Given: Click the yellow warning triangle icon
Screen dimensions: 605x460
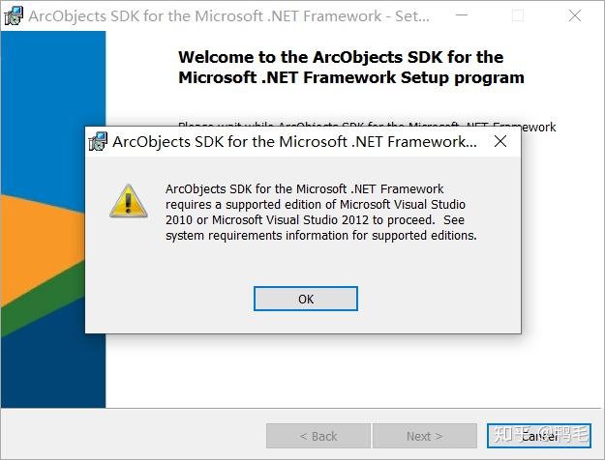Looking at the screenshot, I should (x=129, y=202).
